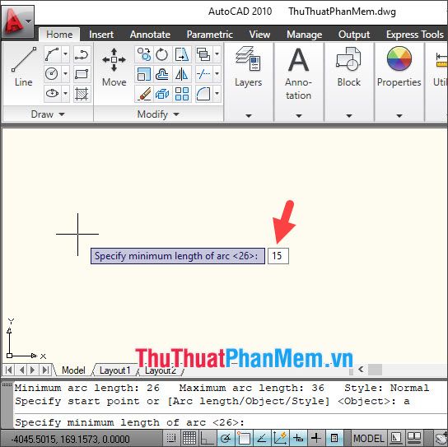Expand the Arc tool dropdown arrow
The width and height of the screenshot is (448, 447).
pos(65,54)
